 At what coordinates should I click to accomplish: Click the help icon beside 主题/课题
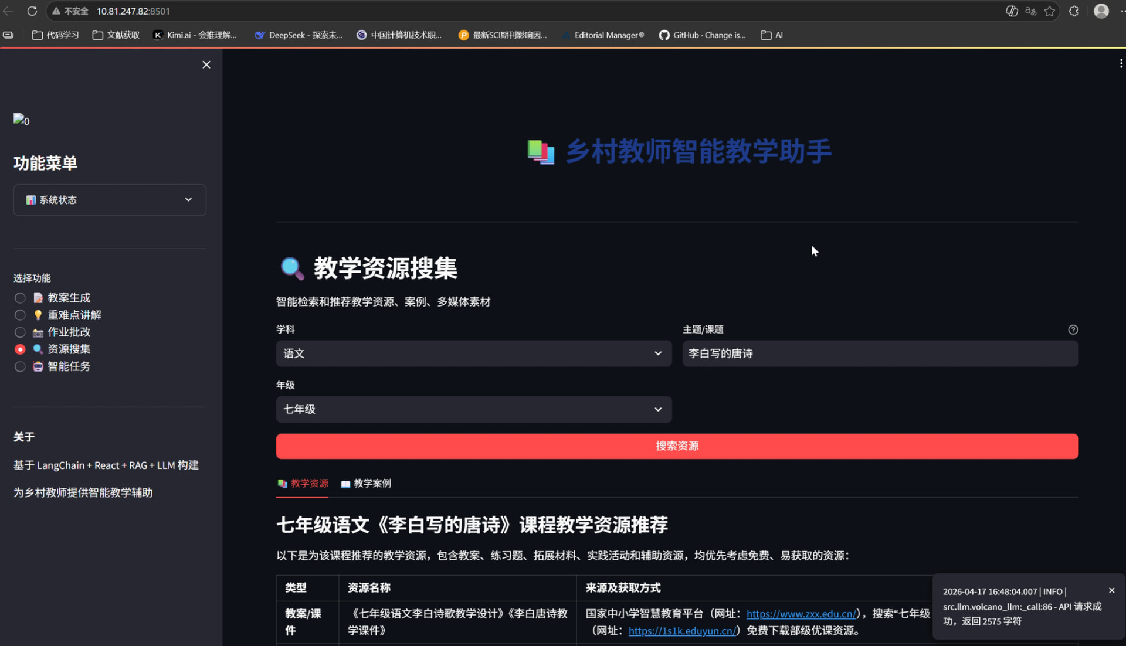pos(1073,329)
